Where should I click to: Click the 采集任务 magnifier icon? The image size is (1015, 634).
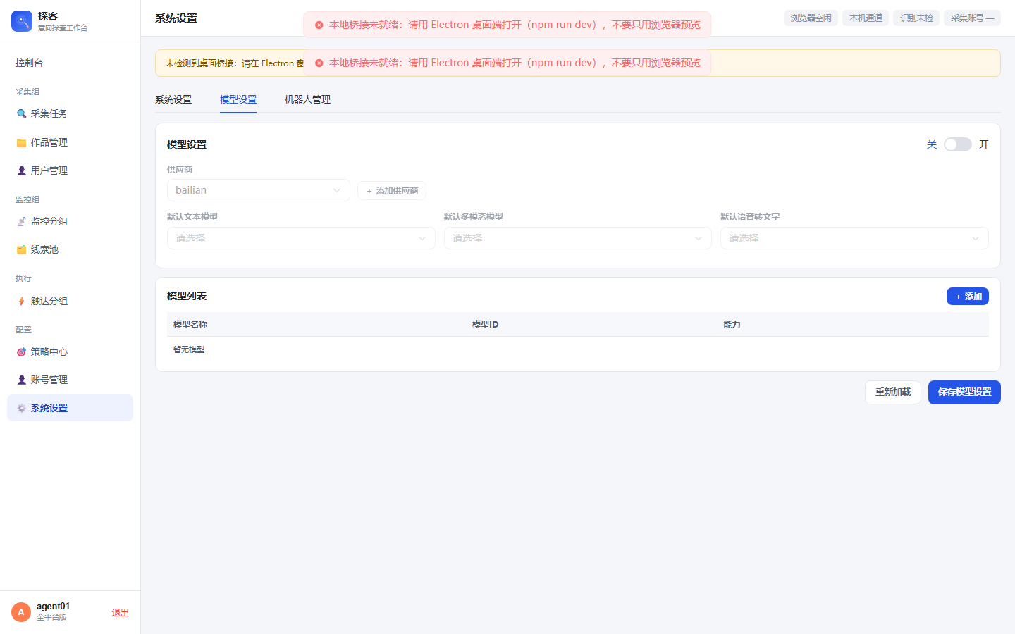coord(22,113)
